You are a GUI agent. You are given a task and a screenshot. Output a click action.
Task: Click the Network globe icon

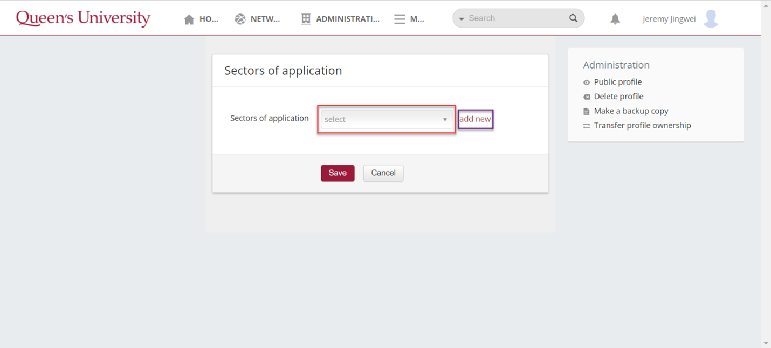240,19
